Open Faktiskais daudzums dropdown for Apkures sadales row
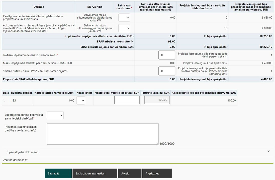This screenshot has height=180, width=275. 124,28
